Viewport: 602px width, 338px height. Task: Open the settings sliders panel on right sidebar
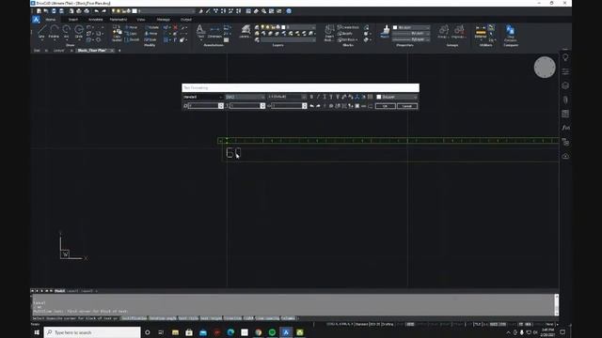tap(565, 71)
